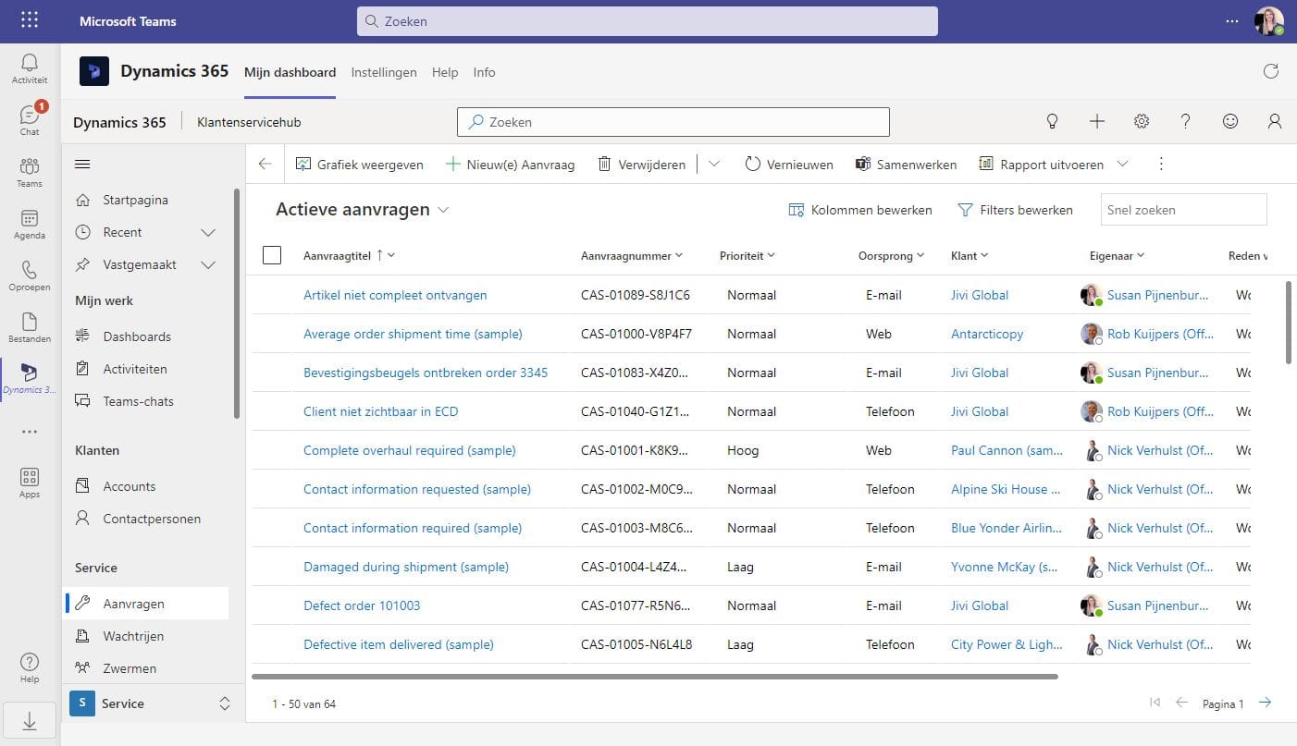Click the smiley feedback icon
This screenshot has height=746, width=1297.
pyautogui.click(x=1230, y=121)
